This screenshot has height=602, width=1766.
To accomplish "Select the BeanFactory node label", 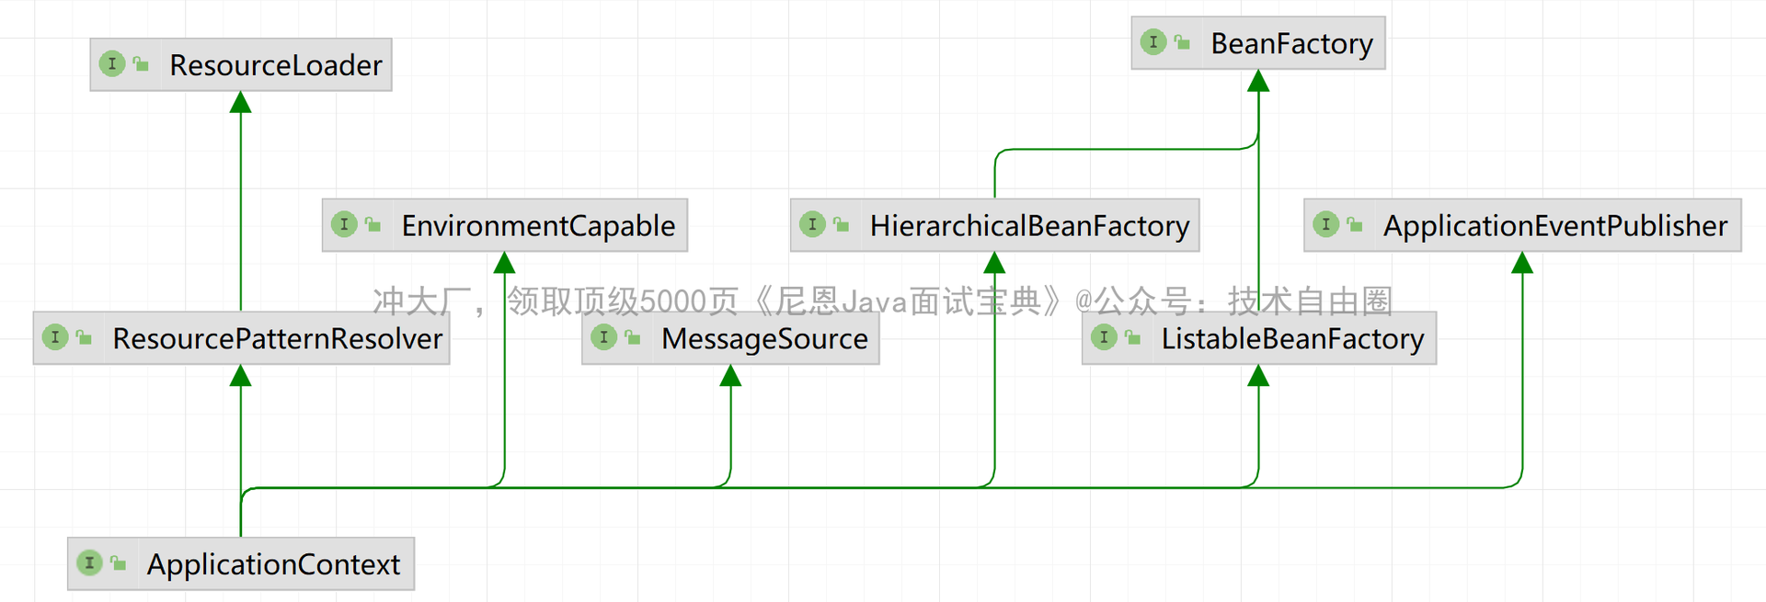I will tap(1291, 43).
